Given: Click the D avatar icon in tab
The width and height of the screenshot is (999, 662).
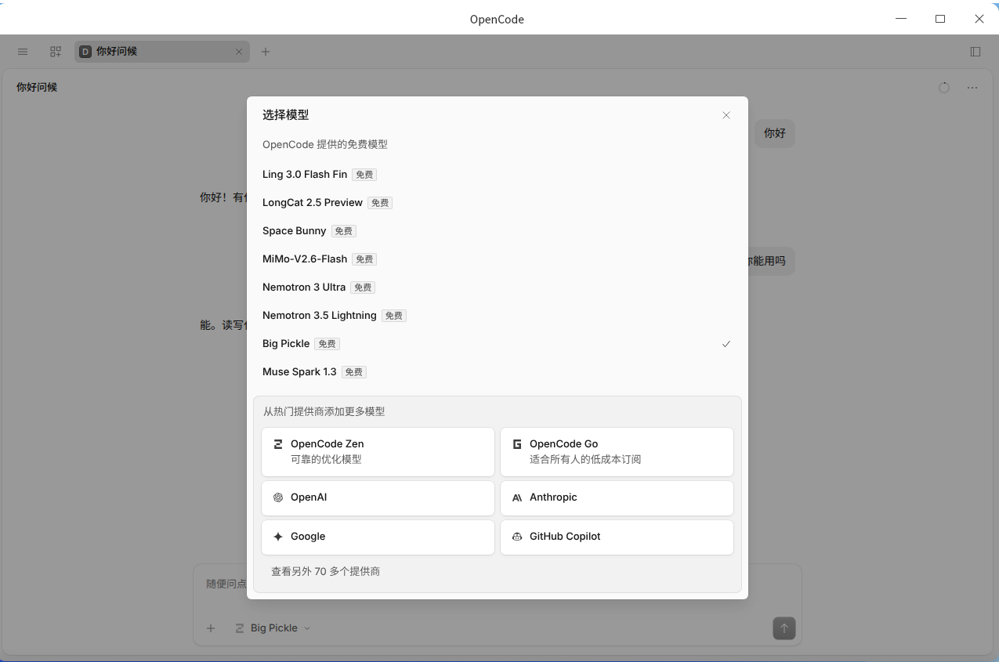Looking at the screenshot, I should (85, 52).
